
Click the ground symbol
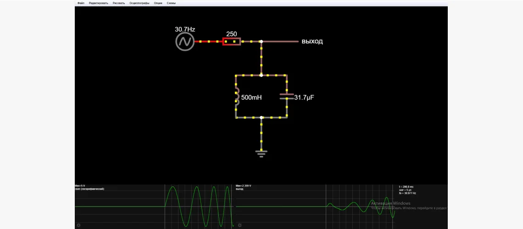point(261,153)
